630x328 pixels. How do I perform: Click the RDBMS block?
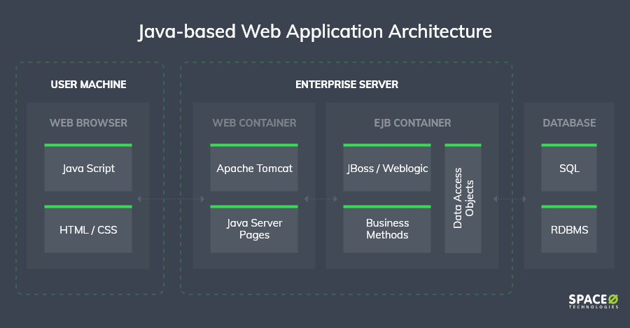pyautogui.click(x=569, y=229)
